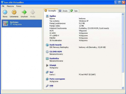Click the 'Windows XP' system type value
This screenshot has height=94, width=126.
tap(84, 21)
